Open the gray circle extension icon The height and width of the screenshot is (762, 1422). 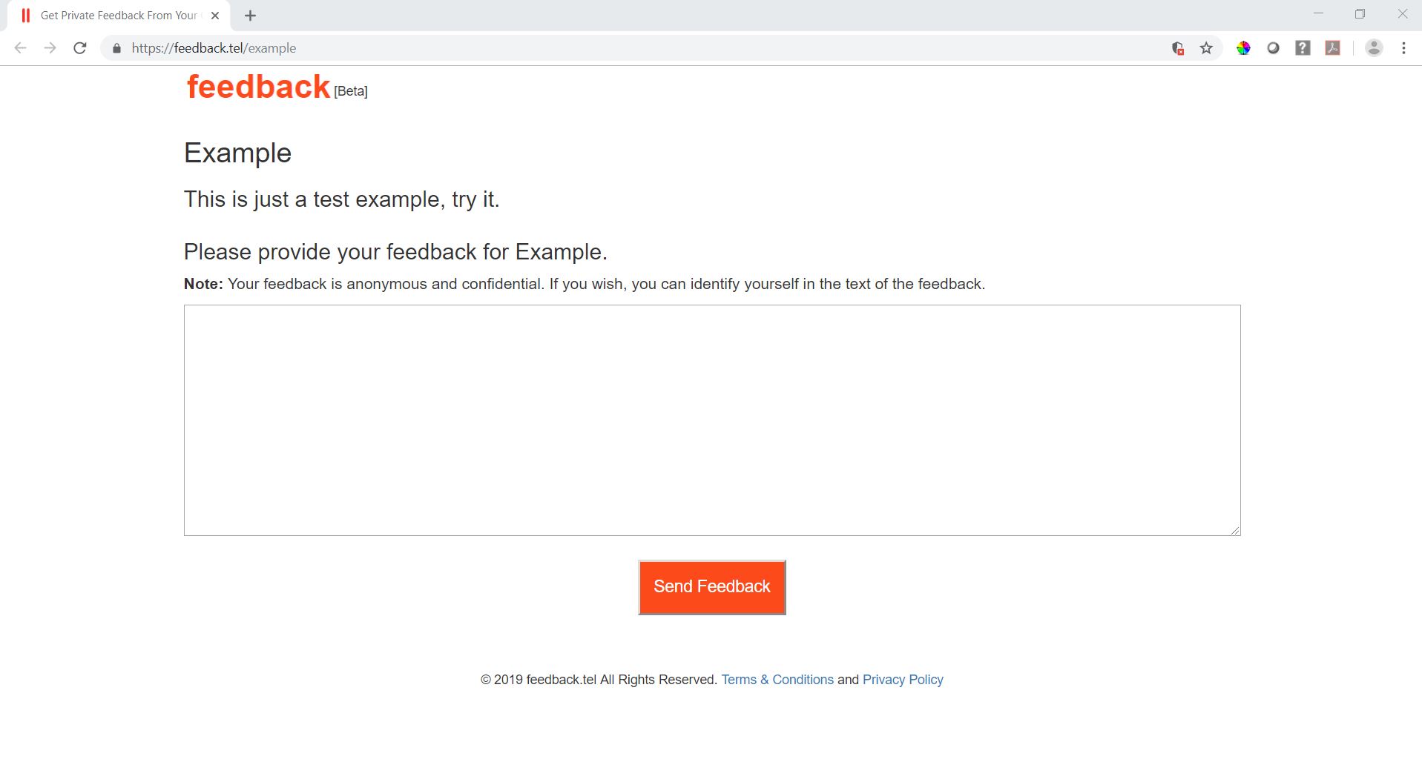(x=1273, y=48)
